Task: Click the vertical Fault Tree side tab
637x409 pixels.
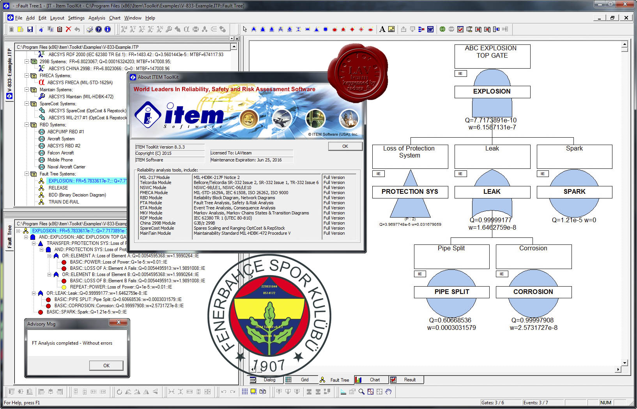Action: click(x=10, y=237)
